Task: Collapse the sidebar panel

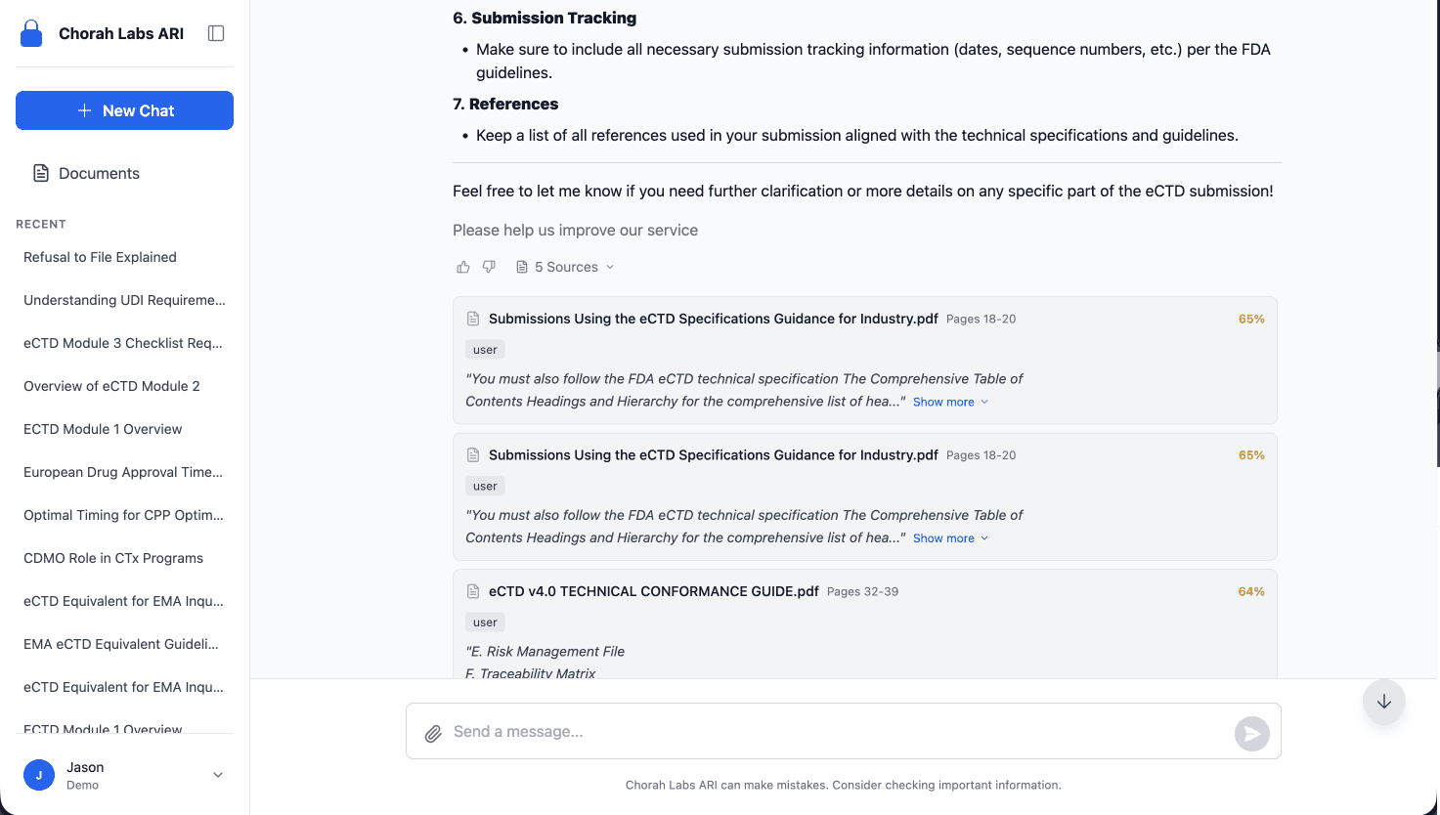Action: (216, 33)
